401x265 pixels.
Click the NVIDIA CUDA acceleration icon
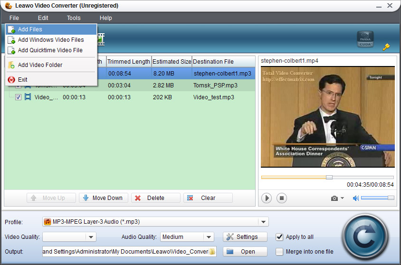[365, 39]
